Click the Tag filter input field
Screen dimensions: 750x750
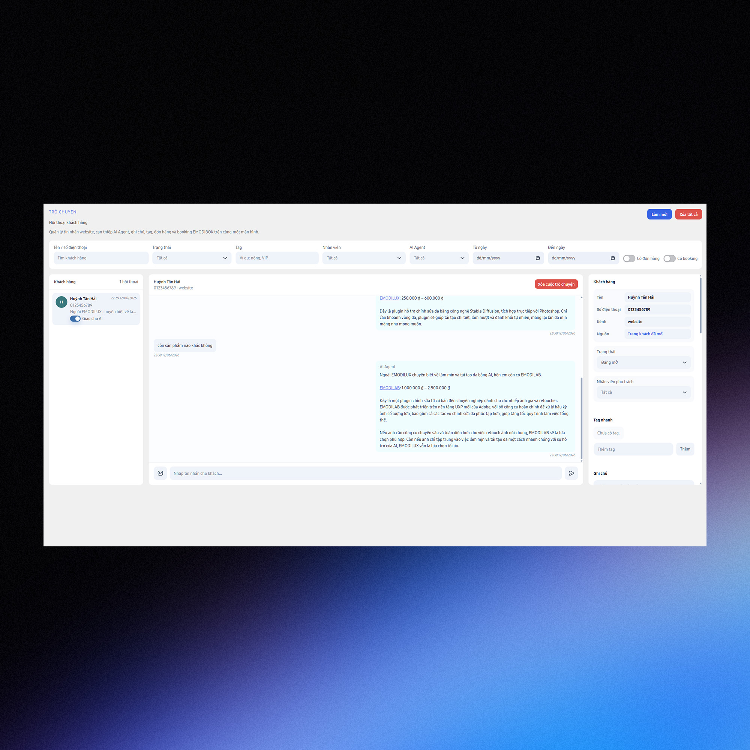(277, 258)
